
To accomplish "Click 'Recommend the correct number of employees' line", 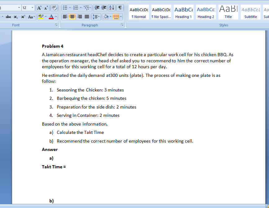I will click(x=125, y=141).
